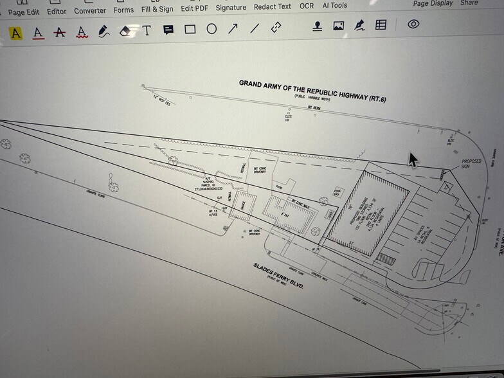Image resolution: width=504 pixels, height=378 pixels.
Task: Add a comment note annotation
Action: (x=168, y=30)
